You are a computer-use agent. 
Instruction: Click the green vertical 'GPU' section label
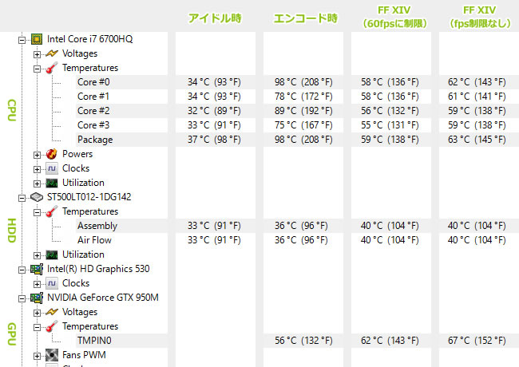click(12, 334)
